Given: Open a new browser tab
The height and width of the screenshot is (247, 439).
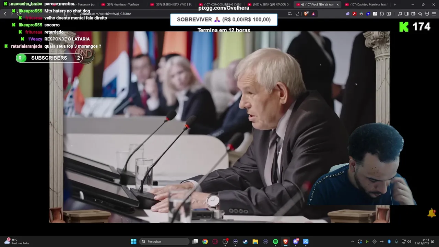Looking at the screenshot, I should point(395,4).
